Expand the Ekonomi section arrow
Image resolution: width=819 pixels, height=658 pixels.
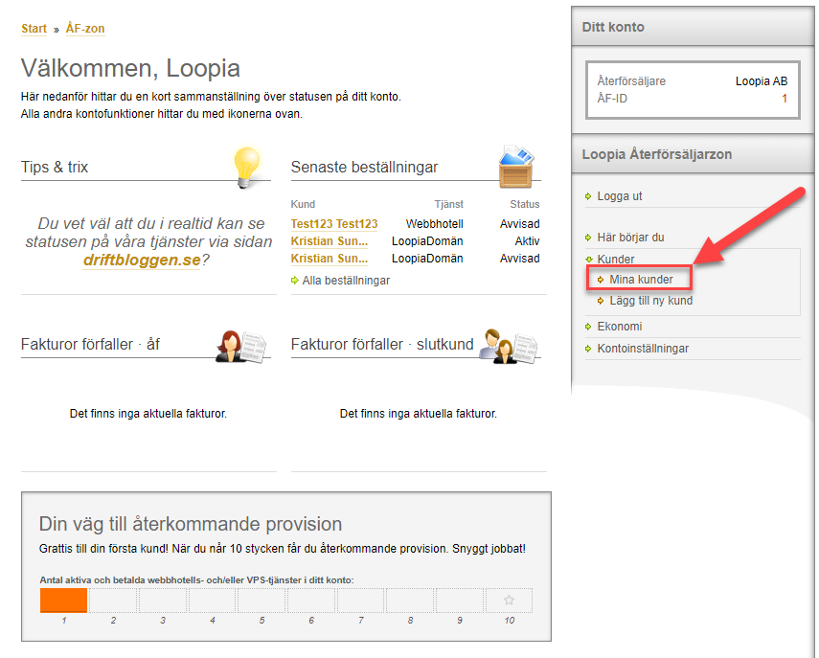588,327
